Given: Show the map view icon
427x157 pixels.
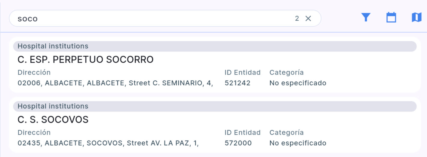Looking at the screenshot, I should click(x=416, y=18).
